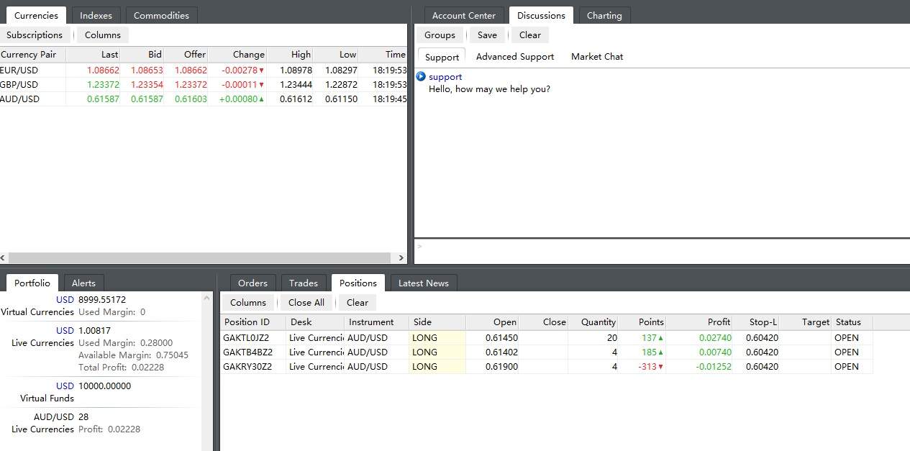Click the Save button in Discussions
The width and height of the screenshot is (910, 451).
click(x=487, y=35)
